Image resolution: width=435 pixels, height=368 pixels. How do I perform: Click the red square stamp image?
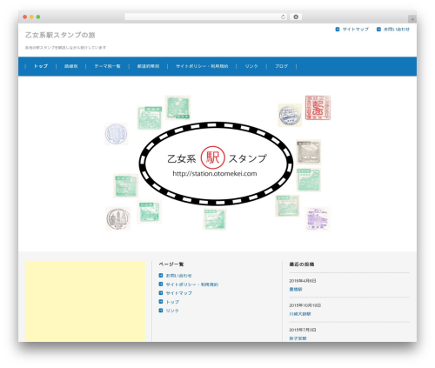click(318, 108)
